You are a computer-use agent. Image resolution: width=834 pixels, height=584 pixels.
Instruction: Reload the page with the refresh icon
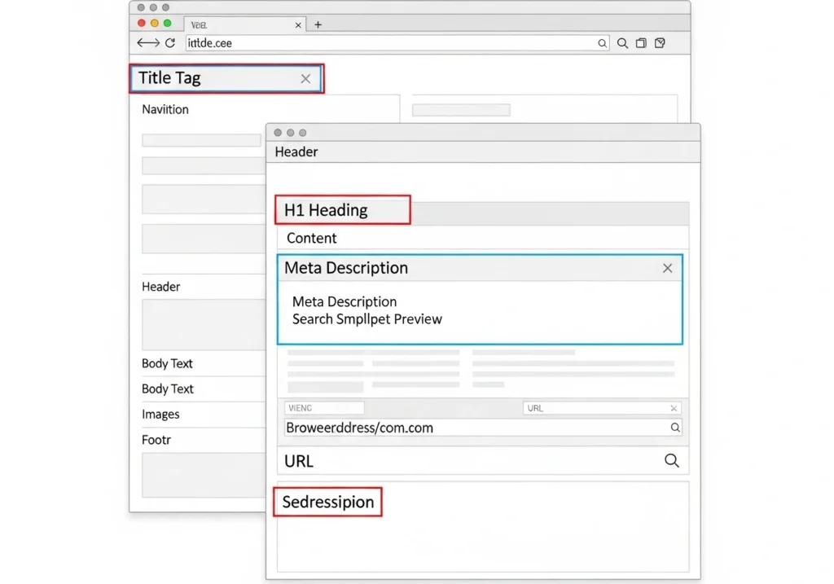[x=170, y=43]
